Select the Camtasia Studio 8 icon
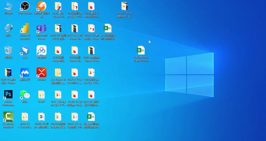This screenshot has height=141, width=266. tap(8, 120)
